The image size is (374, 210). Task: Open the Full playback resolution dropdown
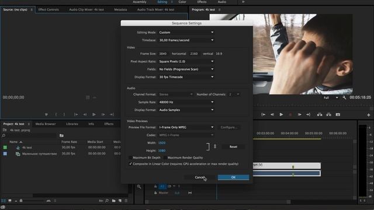tap(331, 97)
